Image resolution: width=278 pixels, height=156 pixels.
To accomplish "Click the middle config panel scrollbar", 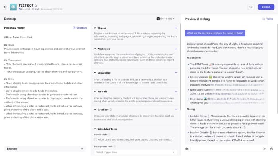I will 180,67.
